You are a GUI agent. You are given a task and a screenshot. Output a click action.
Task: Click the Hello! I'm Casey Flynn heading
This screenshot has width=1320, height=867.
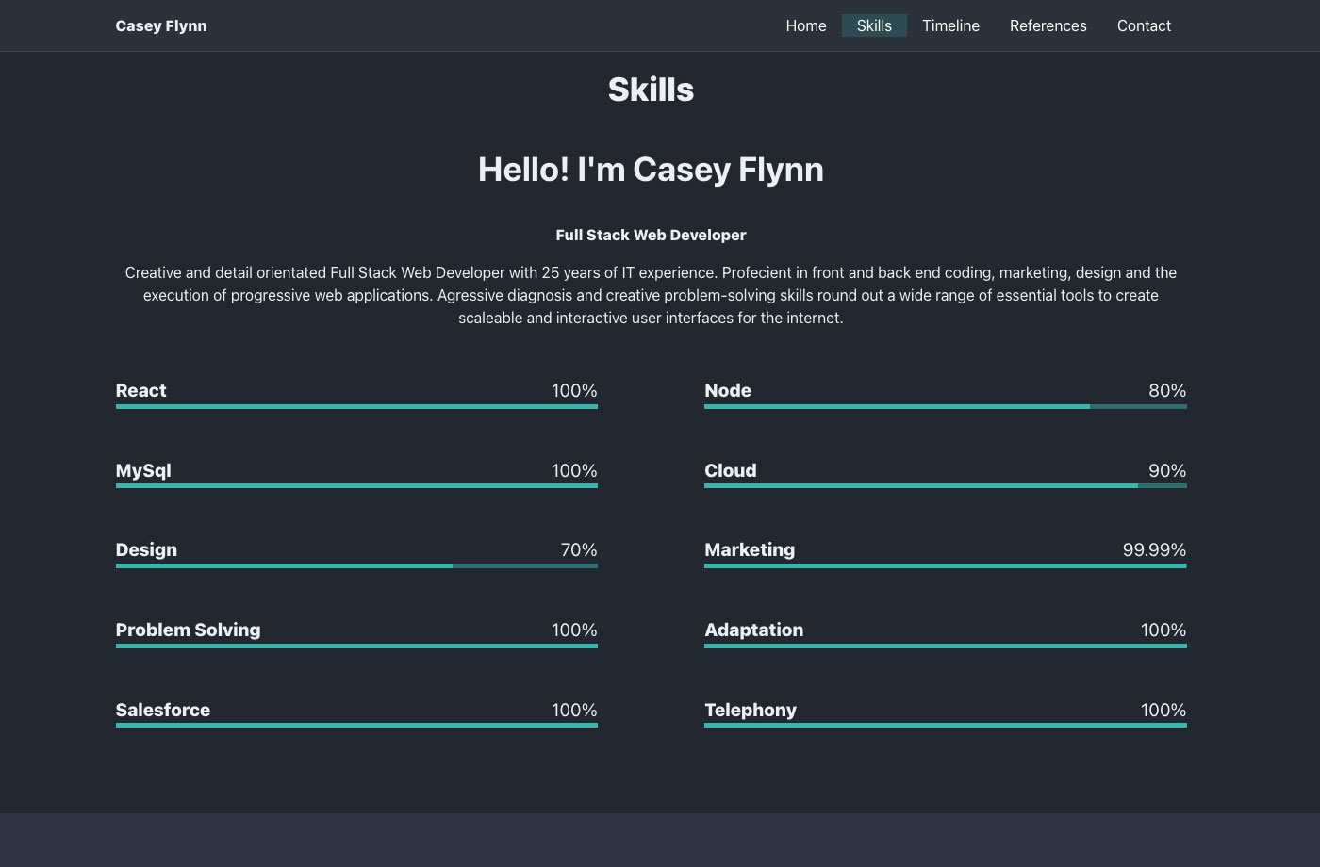(x=651, y=170)
